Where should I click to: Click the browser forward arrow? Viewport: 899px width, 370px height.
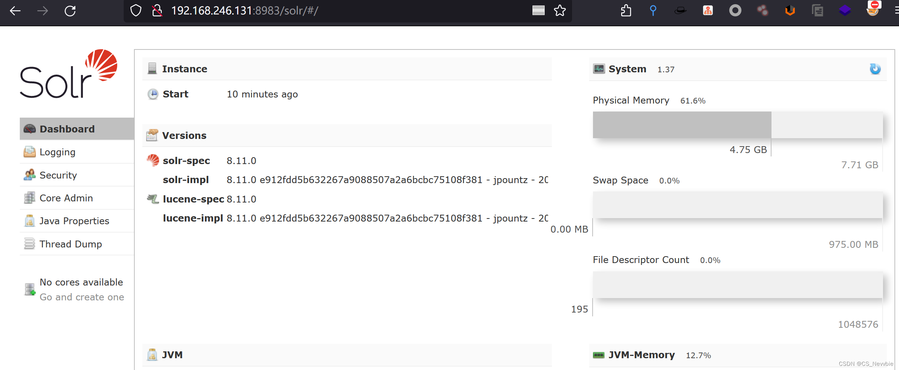[x=43, y=11]
